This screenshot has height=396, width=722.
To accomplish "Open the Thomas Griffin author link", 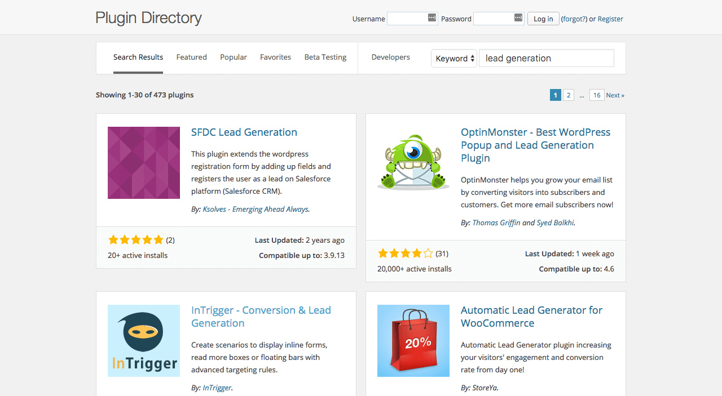I will pos(496,223).
